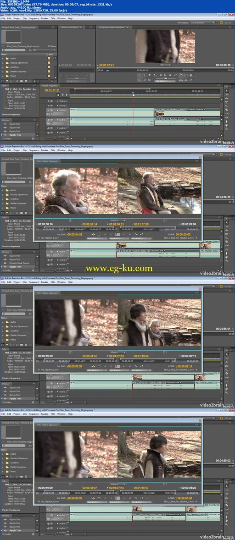Screen dimensions: 235x540
Task: Toggle Video 1 eye in window without Trim dialog
Action: [x=48, y=110]
